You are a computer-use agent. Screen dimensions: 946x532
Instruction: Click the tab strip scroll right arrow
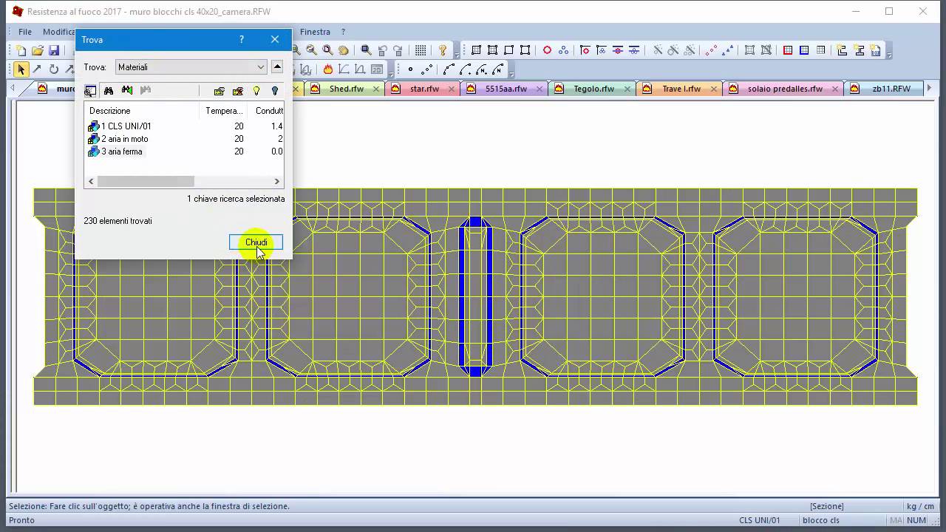coord(929,89)
